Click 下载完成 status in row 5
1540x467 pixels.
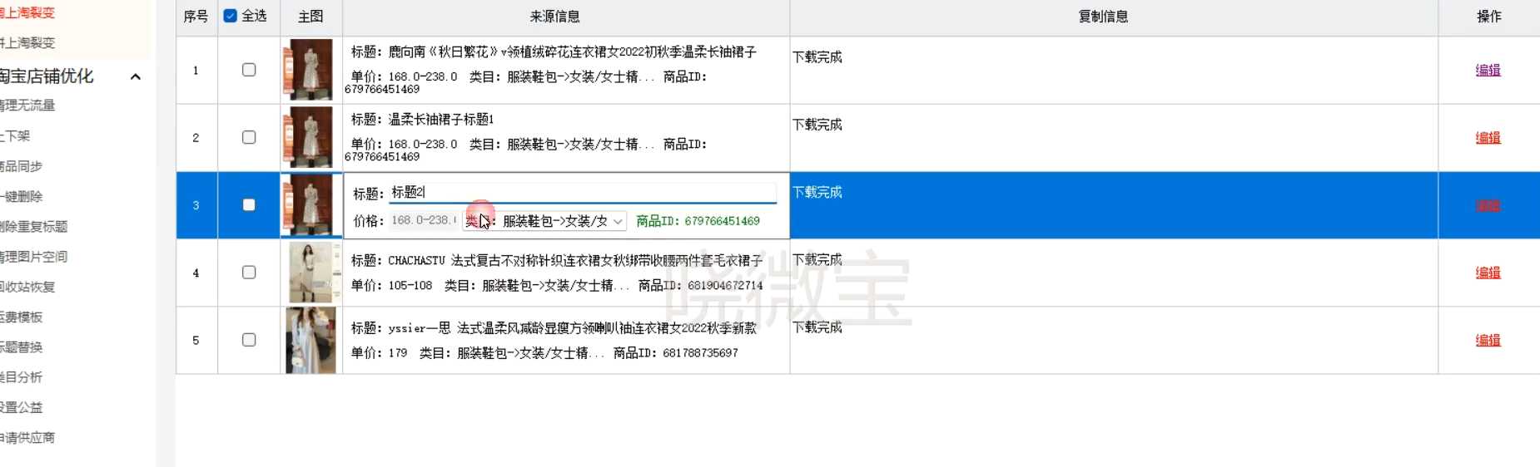(x=817, y=327)
